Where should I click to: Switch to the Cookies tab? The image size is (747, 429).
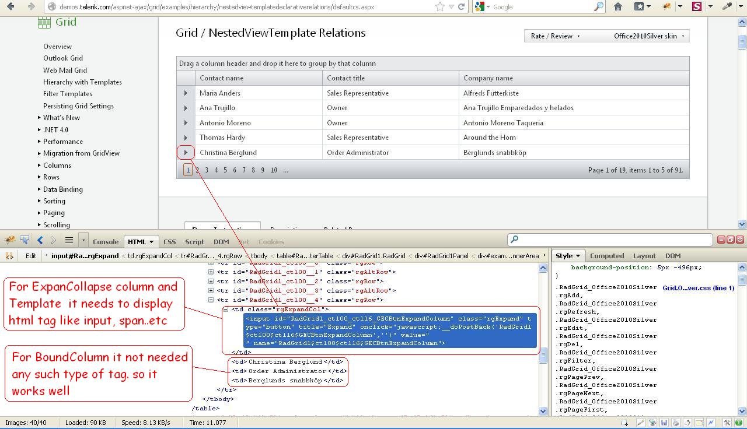[x=271, y=241]
